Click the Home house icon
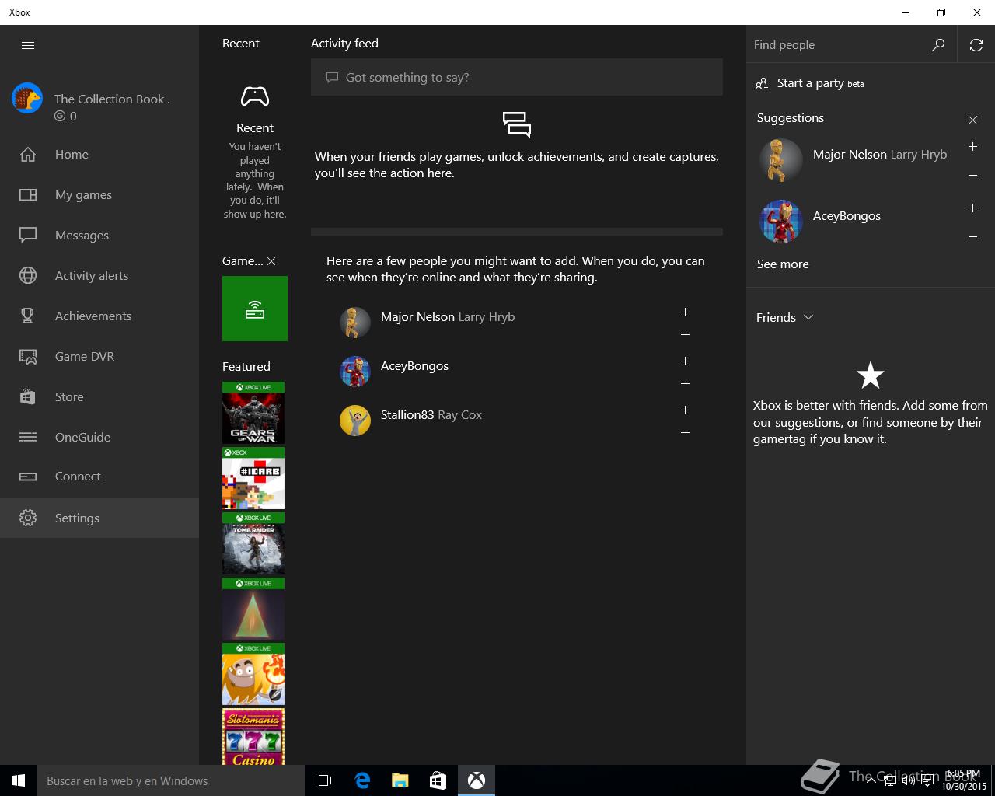 [28, 154]
